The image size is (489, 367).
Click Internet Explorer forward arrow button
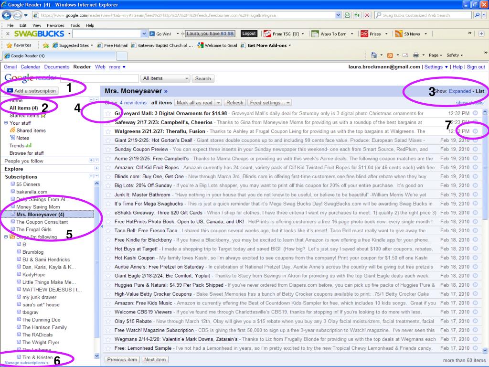[x=17, y=15]
